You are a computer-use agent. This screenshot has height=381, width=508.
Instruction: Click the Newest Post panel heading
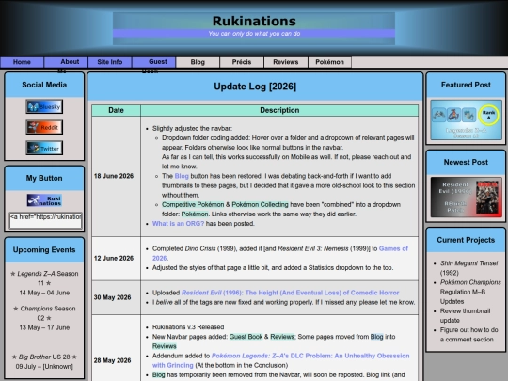(x=466, y=163)
